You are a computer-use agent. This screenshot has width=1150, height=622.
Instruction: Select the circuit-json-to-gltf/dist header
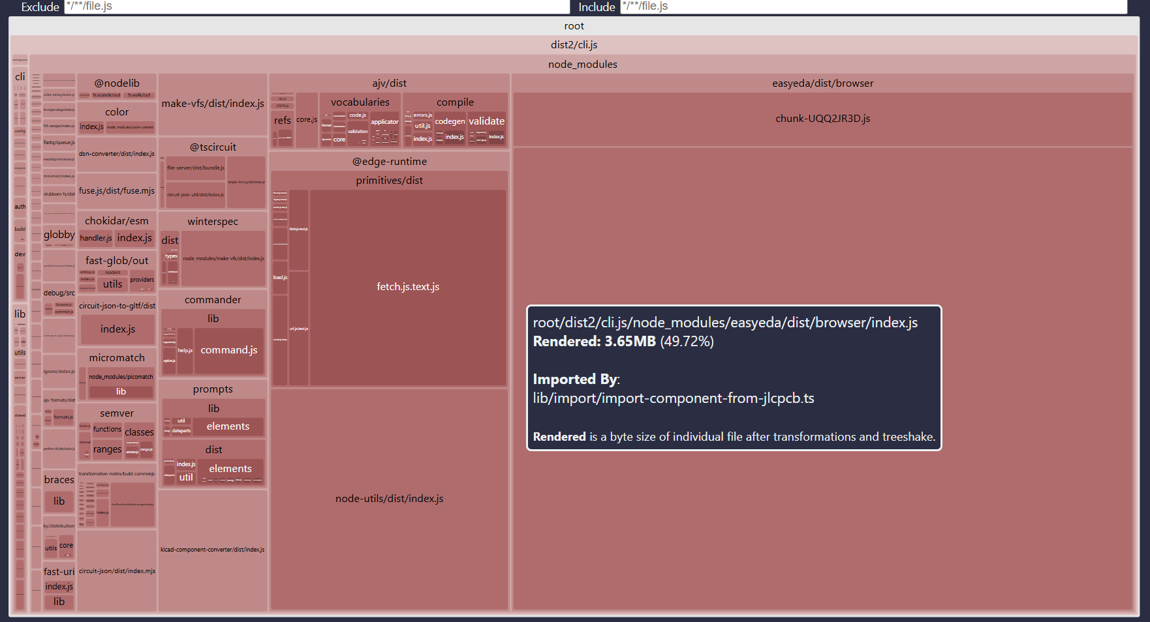point(117,306)
